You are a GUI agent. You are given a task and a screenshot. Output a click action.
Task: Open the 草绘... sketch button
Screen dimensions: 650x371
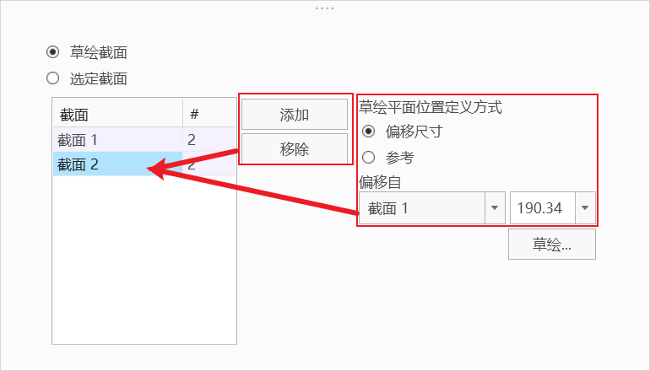(552, 245)
